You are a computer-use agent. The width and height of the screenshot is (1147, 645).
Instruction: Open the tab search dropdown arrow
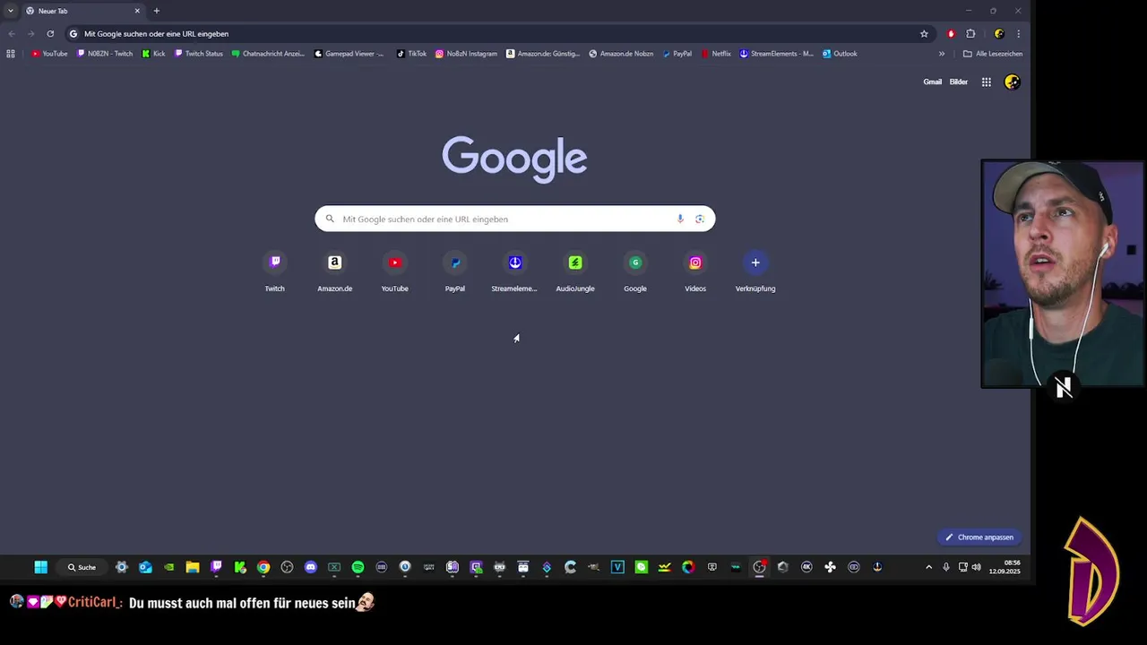[x=10, y=11]
